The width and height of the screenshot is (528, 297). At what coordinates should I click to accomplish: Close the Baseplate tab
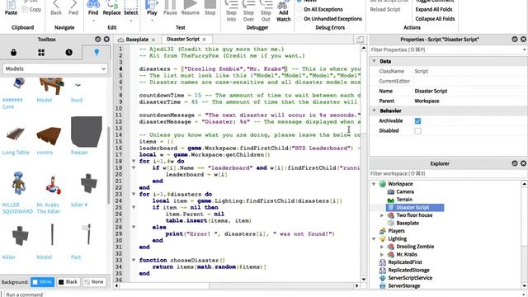pos(153,40)
